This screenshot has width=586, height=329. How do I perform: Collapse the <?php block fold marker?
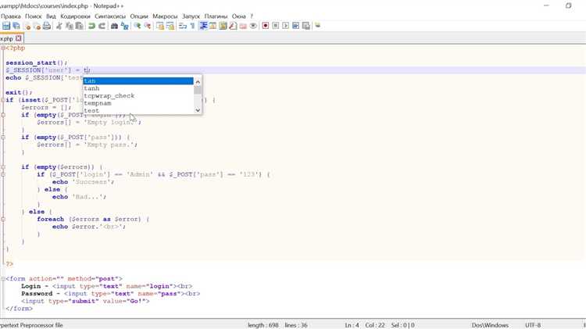pos(3,48)
